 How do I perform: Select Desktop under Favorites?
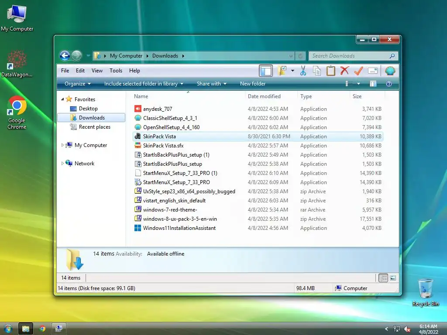tap(88, 109)
